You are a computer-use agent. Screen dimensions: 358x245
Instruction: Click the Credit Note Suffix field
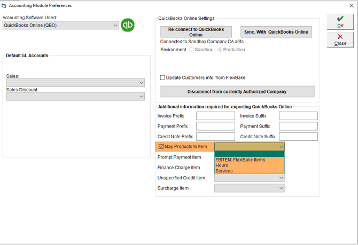coord(298,137)
